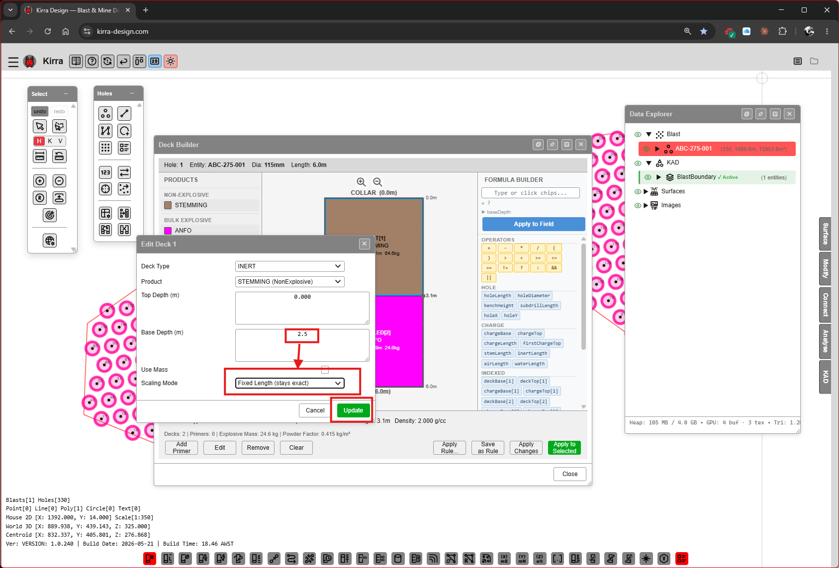The image size is (839, 568).
Task: Click the circled R reset tool
Action: 40,198
